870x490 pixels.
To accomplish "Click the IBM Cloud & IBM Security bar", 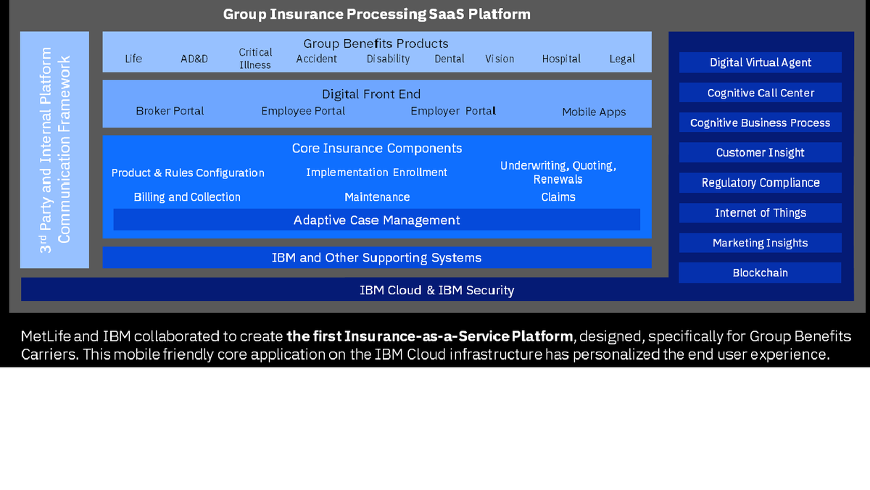I will (x=437, y=290).
